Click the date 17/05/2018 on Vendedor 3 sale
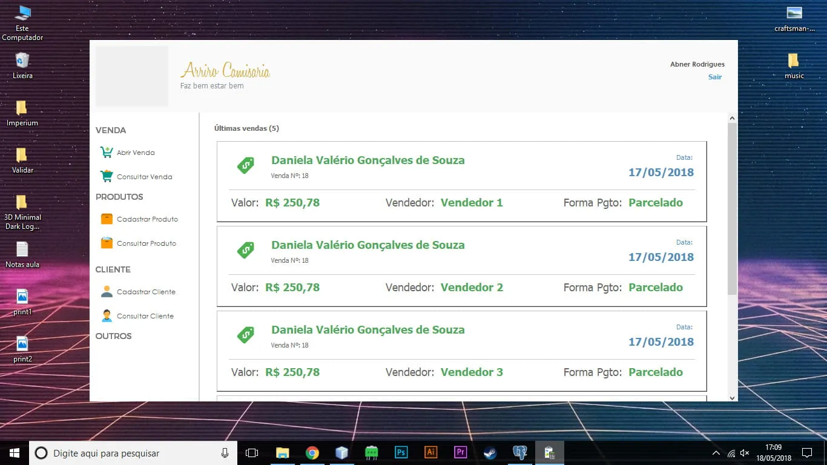Viewport: 827px width, 465px height. (661, 342)
